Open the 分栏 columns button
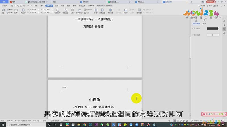This screenshot has width=227, height=127. 72,11
